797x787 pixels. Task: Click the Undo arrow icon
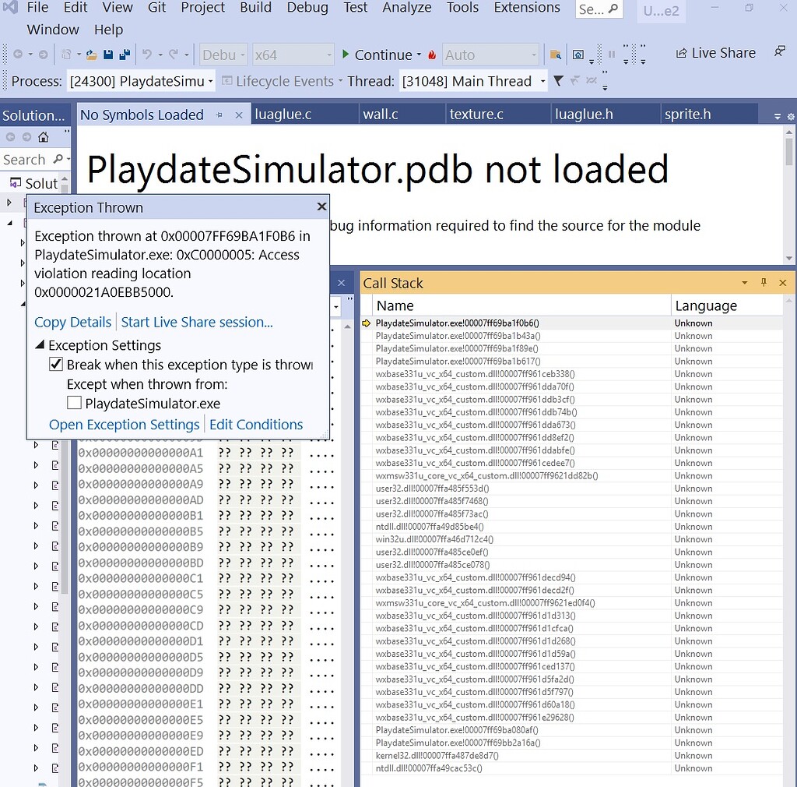coord(147,55)
